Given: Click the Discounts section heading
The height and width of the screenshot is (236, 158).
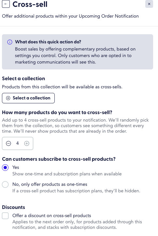Looking at the screenshot, I should coord(14,207).
